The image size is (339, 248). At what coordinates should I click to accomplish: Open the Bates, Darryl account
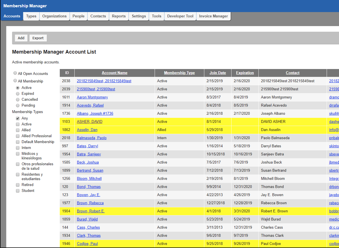pos(88,146)
